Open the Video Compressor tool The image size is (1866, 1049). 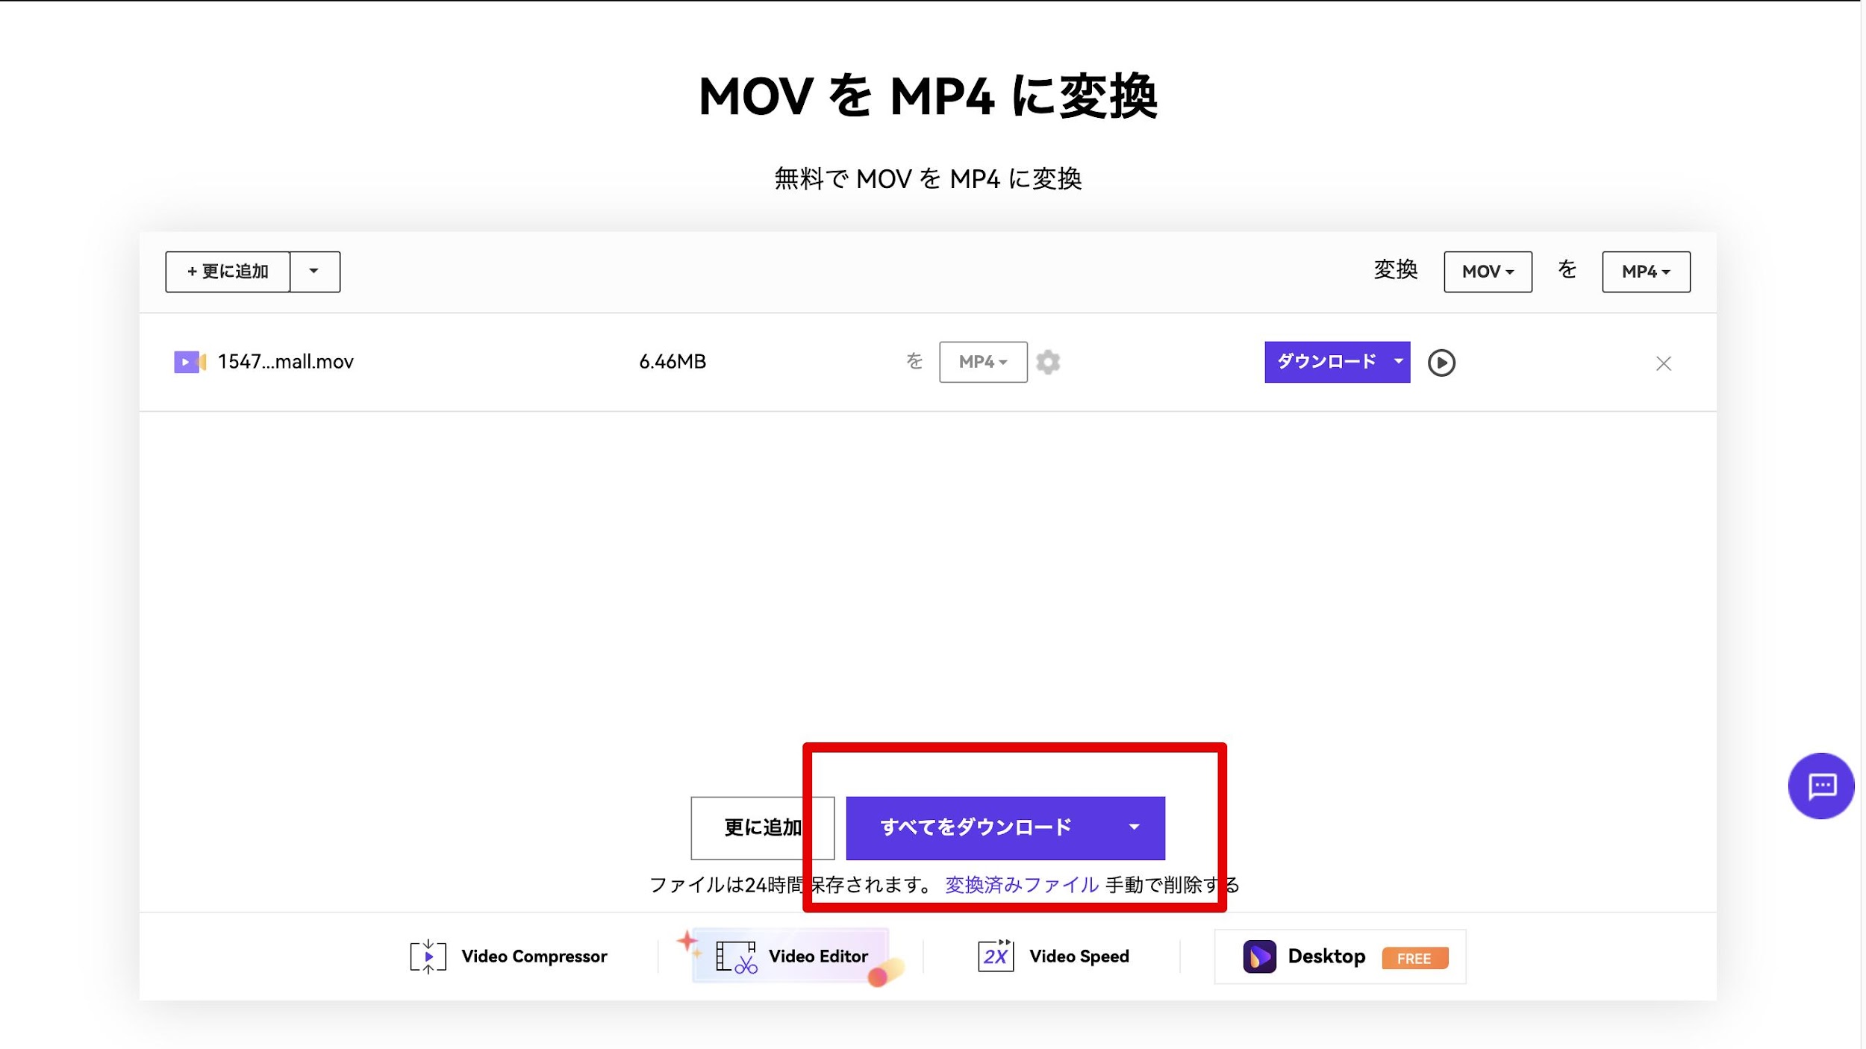508,956
